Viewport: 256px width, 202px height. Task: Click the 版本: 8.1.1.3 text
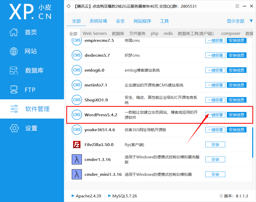(236, 196)
